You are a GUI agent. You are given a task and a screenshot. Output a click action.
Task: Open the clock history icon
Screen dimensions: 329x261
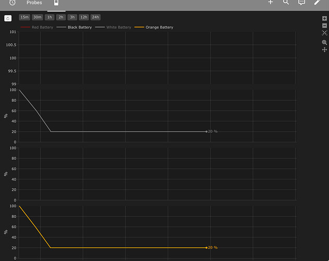coord(13,3)
